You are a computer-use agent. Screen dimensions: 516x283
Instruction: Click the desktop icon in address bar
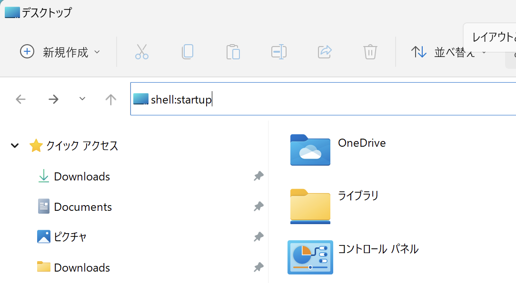click(x=141, y=99)
